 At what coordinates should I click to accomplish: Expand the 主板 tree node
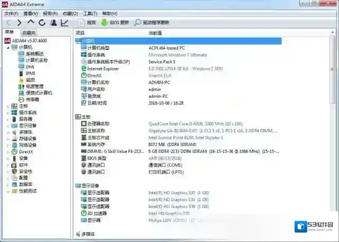[x=8, y=106]
